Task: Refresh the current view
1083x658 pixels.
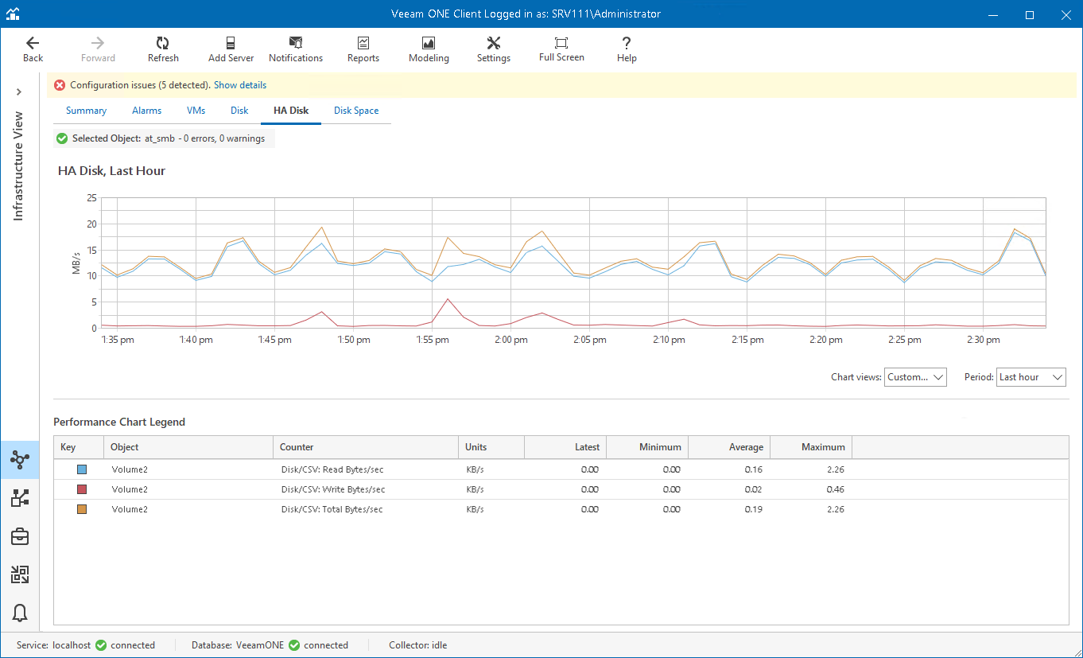Action: (x=163, y=49)
